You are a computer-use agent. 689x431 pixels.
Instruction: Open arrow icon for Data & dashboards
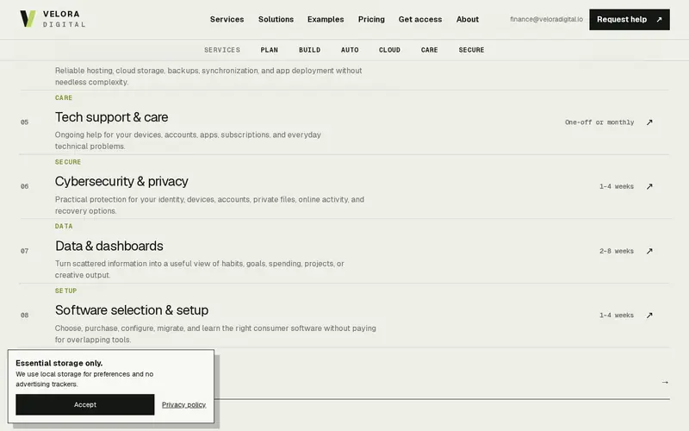tap(649, 251)
